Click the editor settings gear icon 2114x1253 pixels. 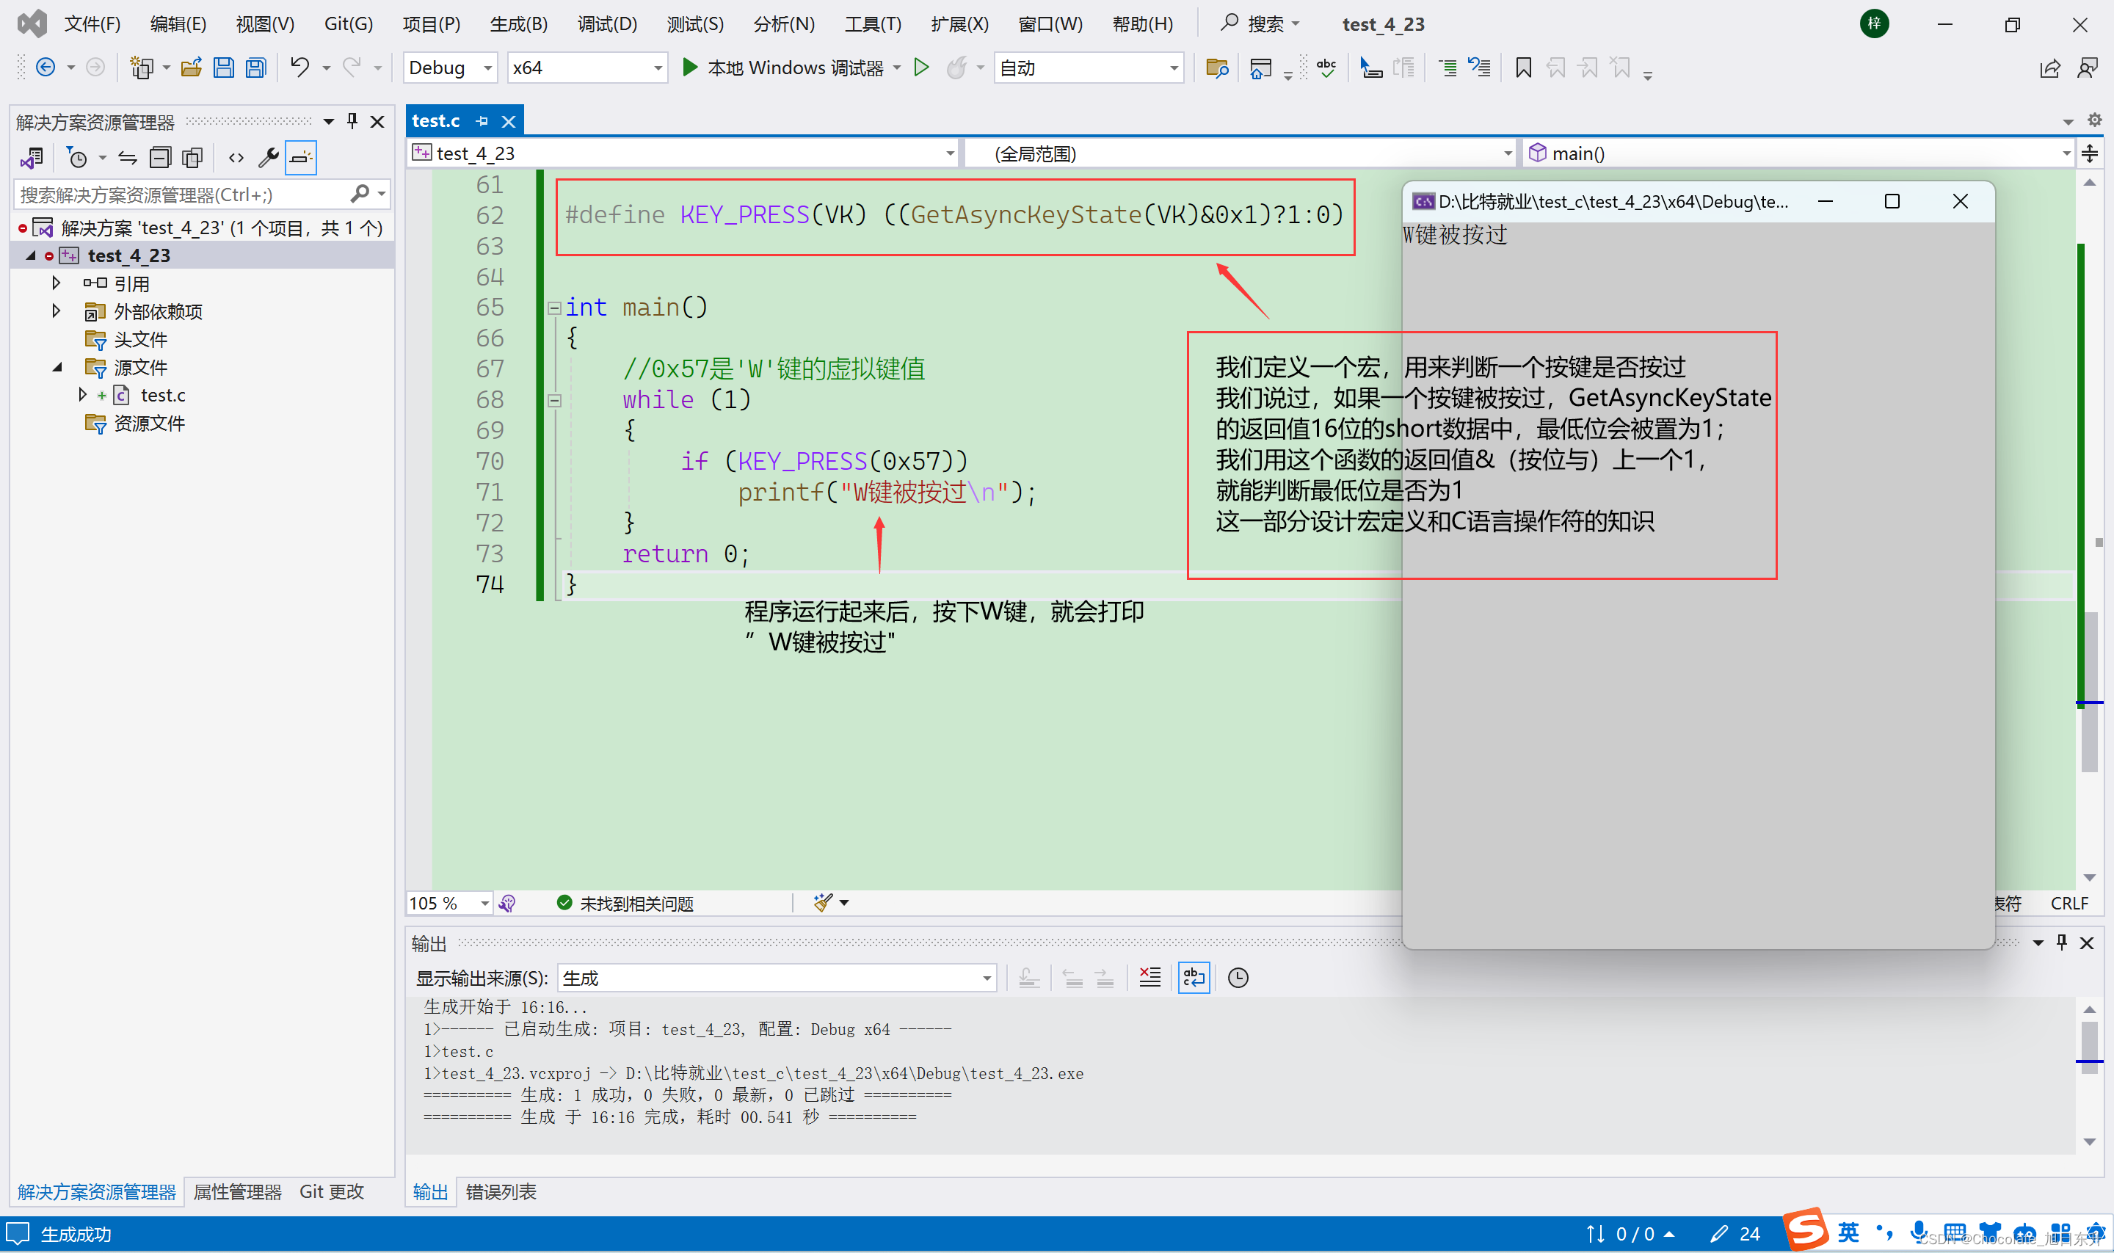[x=2095, y=120]
